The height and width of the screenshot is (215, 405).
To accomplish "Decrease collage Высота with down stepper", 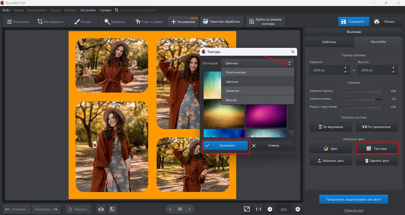I will (x=393, y=72).
